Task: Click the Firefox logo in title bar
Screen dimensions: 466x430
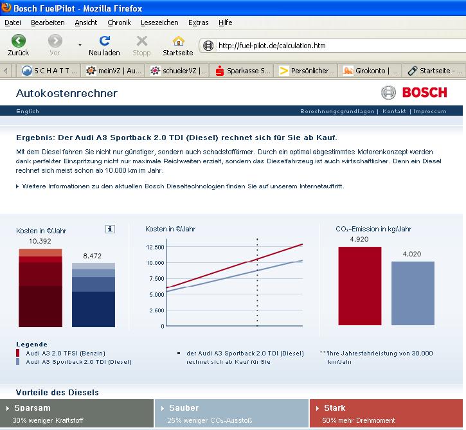Action: pos(6,8)
